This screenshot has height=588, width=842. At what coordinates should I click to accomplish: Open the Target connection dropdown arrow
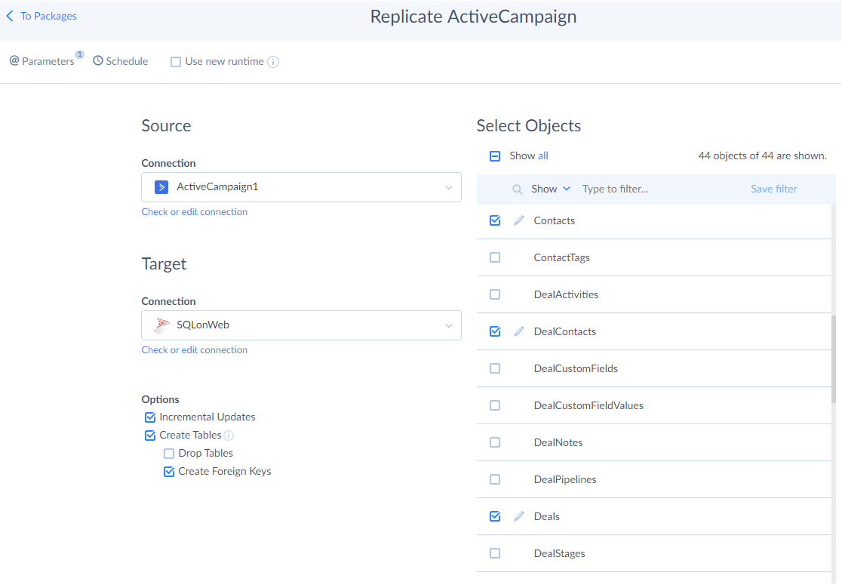pos(448,325)
